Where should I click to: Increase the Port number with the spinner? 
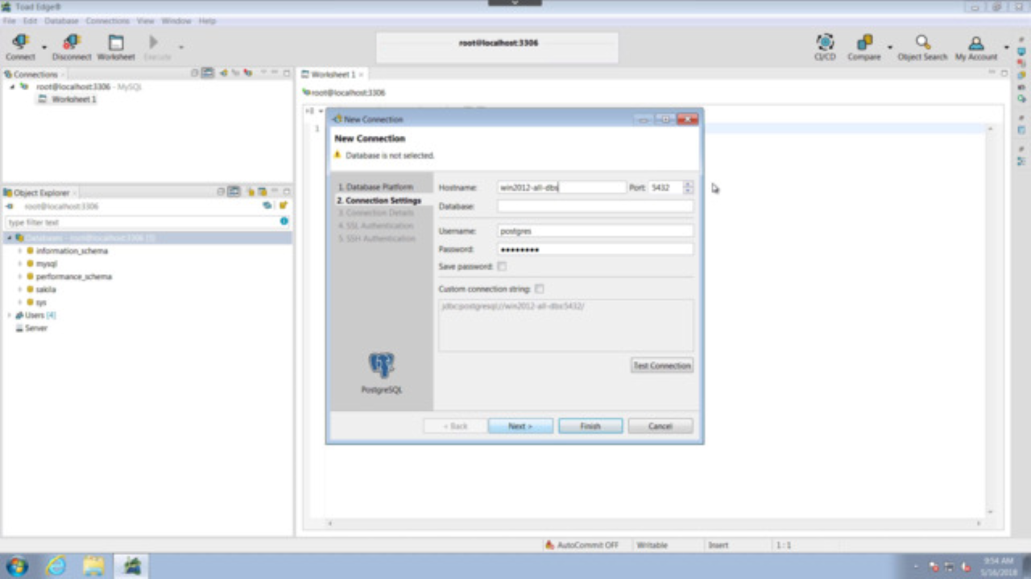click(x=687, y=184)
